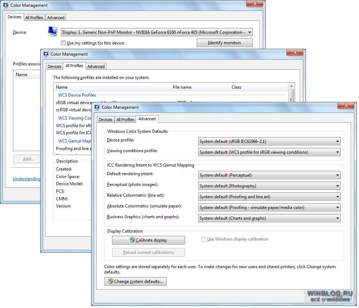
Task: Select the Devices tab in the front window
Action: click(x=105, y=120)
